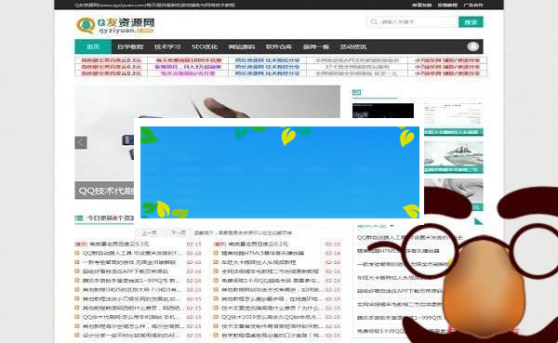Click the document screenshot thumbnail in sidebar
This screenshot has height=343, width=558.
click(454, 119)
